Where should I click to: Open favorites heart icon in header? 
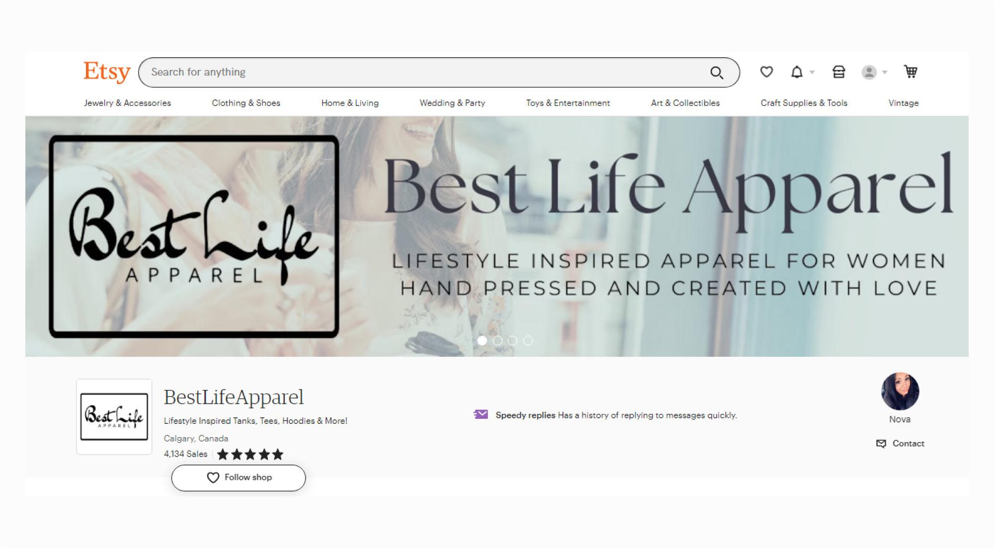click(766, 72)
